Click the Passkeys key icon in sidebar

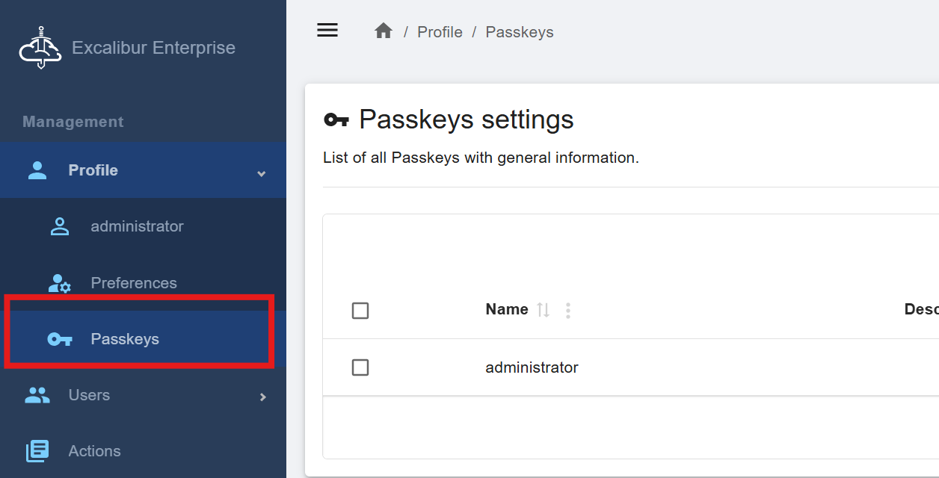pyautogui.click(x=60, y=339)
